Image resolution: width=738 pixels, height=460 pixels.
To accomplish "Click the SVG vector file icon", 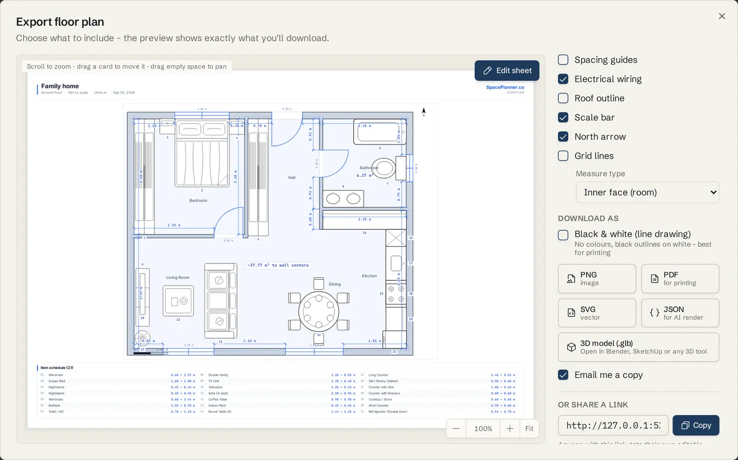I will coord(571,313).
